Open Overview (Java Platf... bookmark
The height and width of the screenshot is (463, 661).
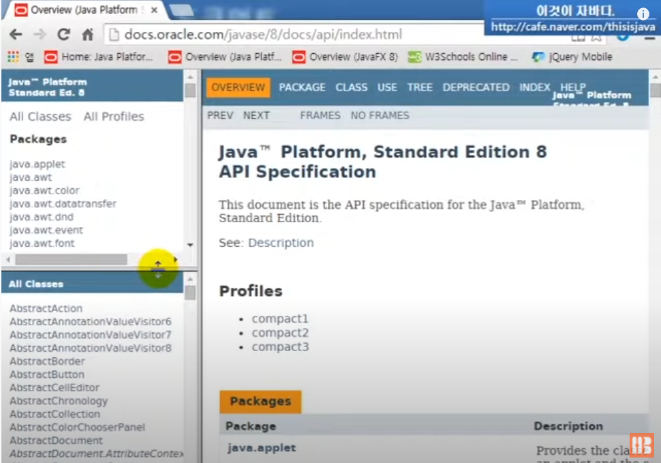[225, 57]
